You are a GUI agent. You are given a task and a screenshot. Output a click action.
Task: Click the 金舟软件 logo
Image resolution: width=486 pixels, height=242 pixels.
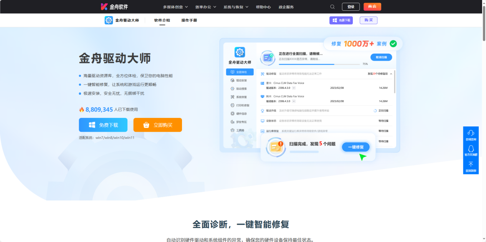pos(114,7)
